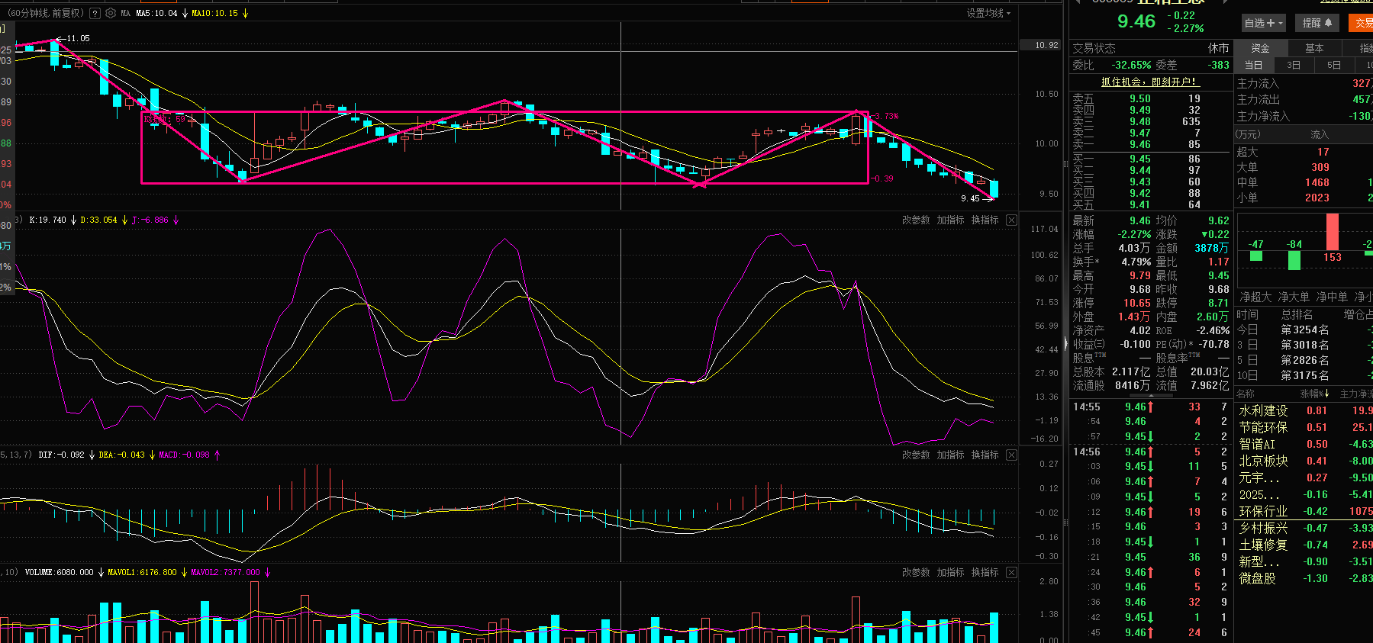The image size is (1373, 643).
Task: Open the 抓住机会，即刻开户 link
Action: click(1149, 82)
